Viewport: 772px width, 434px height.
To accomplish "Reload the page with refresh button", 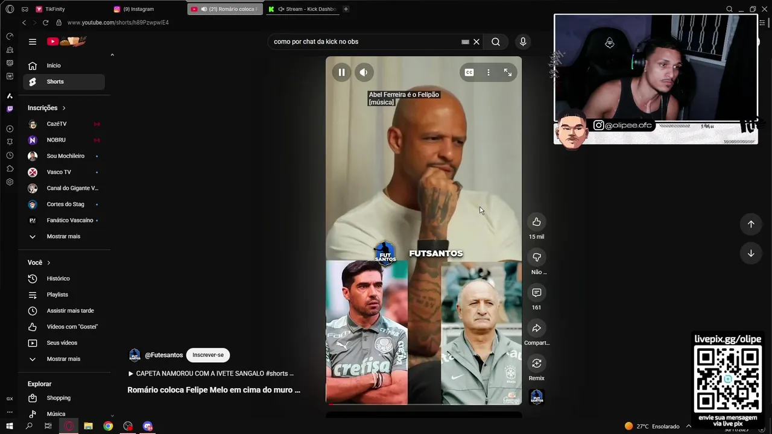I will coord(45,23).
